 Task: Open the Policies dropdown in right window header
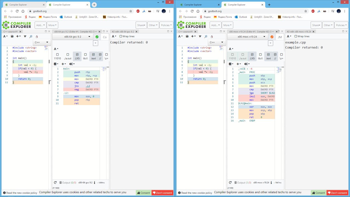(341, 25)
